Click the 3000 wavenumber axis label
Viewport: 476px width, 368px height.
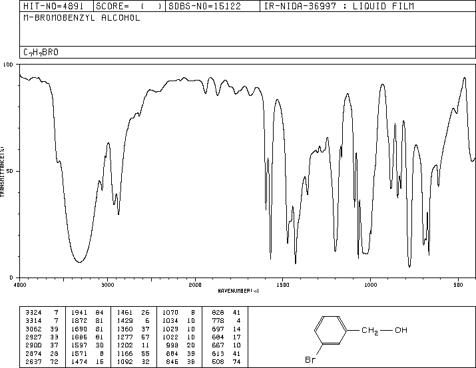click(x=107, y=285)
